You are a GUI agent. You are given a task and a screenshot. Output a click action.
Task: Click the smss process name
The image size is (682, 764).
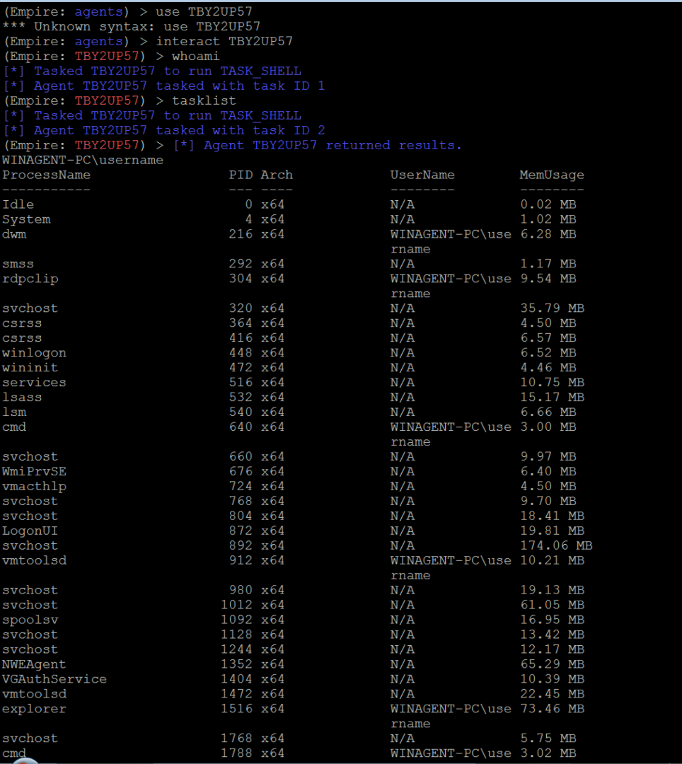18,264
